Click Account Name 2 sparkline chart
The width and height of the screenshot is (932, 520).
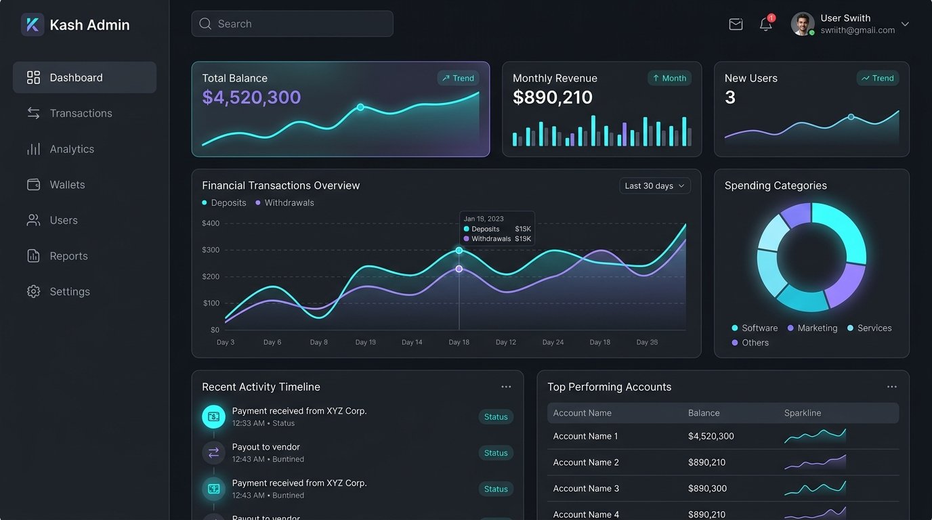tap(815, 462)
